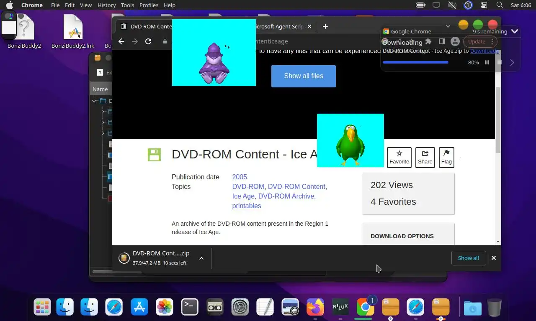Click the browser Back arrow
Image resolution: width=536 pixels, height=321 pixels.
(121, 41)
